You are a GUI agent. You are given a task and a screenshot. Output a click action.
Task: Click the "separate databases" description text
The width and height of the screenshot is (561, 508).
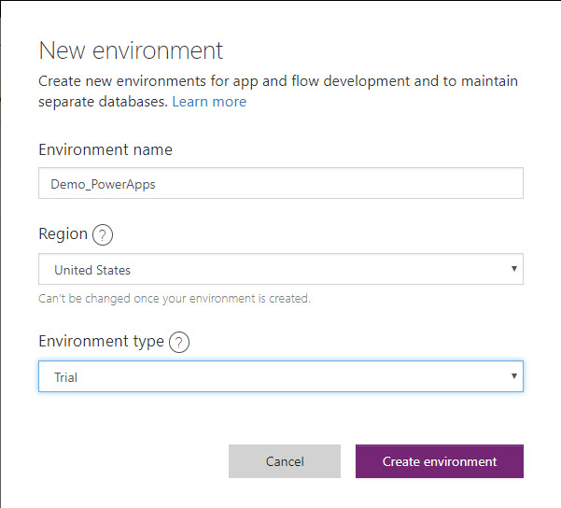(103, 102)
